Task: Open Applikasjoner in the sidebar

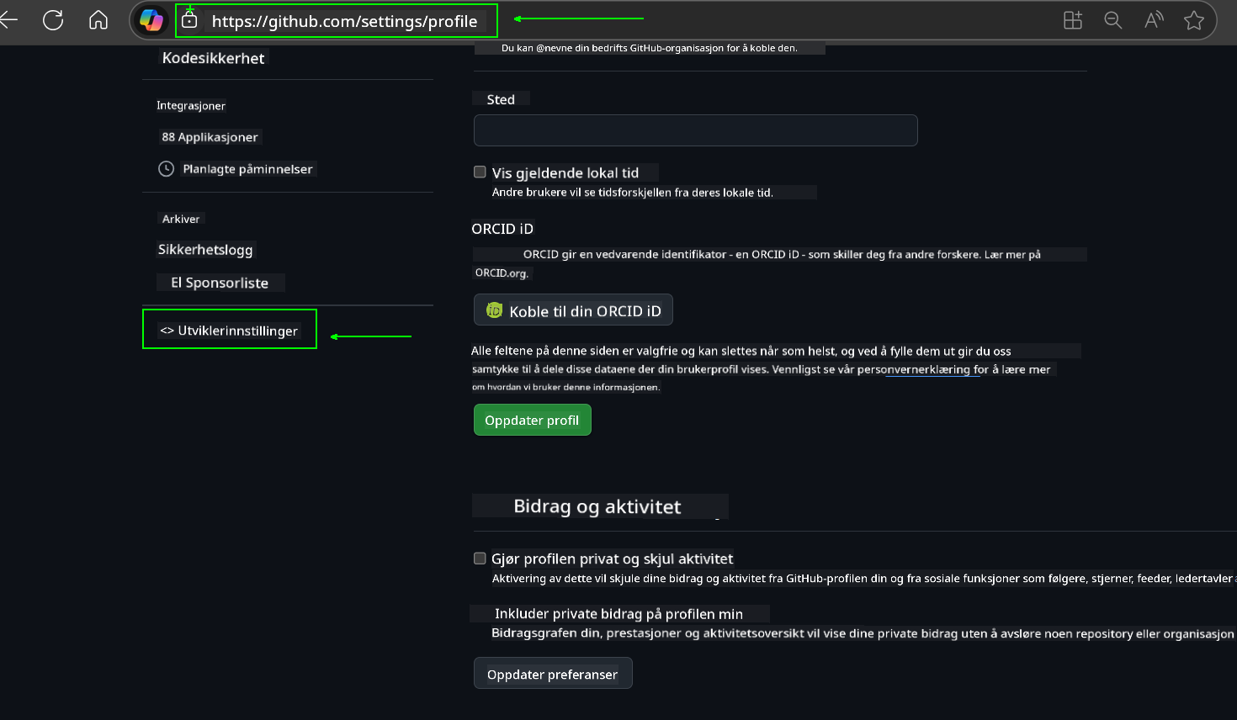Action: point(210,137)
